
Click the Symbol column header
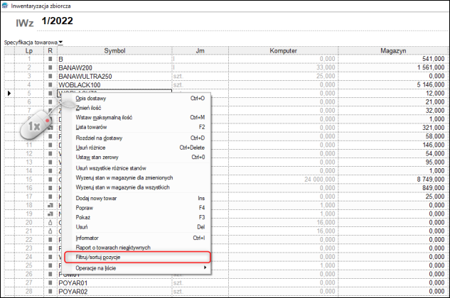114,51
